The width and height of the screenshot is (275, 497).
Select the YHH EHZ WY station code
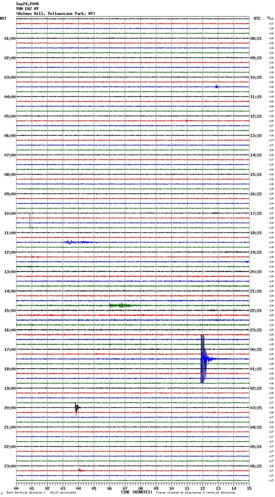(27, 9)
